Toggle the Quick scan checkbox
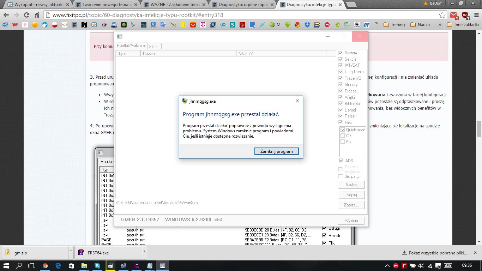 [x=343, y=130]
